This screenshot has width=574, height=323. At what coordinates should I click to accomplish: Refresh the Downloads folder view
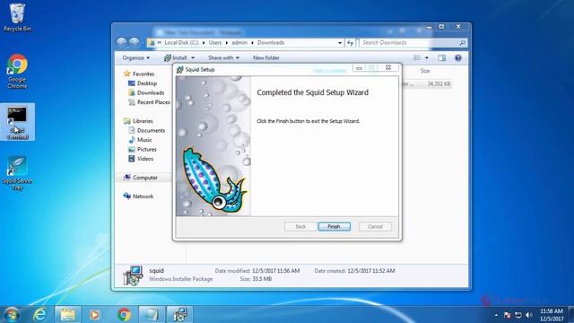pos(351,43)
